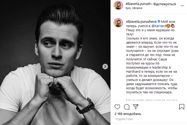
Task: Save the post with the bookmark icon
Action: 182,107
